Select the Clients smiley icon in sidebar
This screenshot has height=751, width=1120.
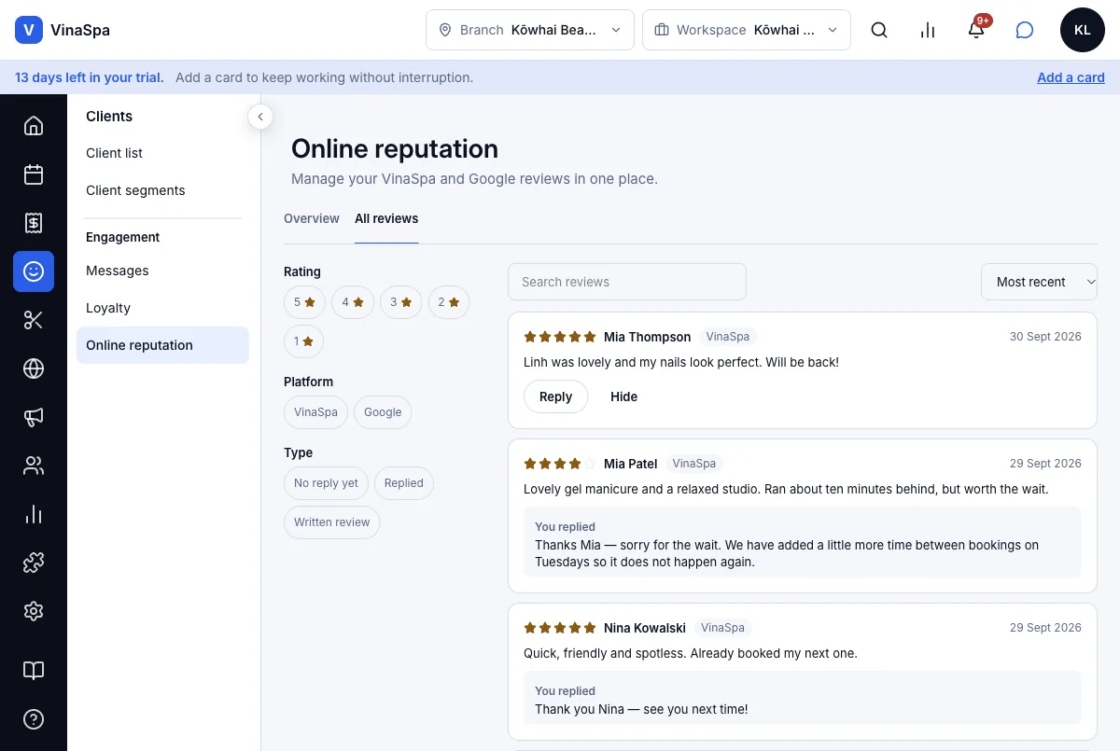pyautogui.click(x=34, y=271)
